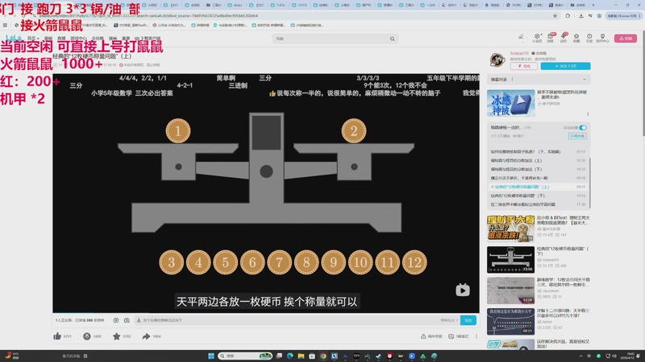
Task: Click the Solara570 uploader name link
Action: pos(519,53)
